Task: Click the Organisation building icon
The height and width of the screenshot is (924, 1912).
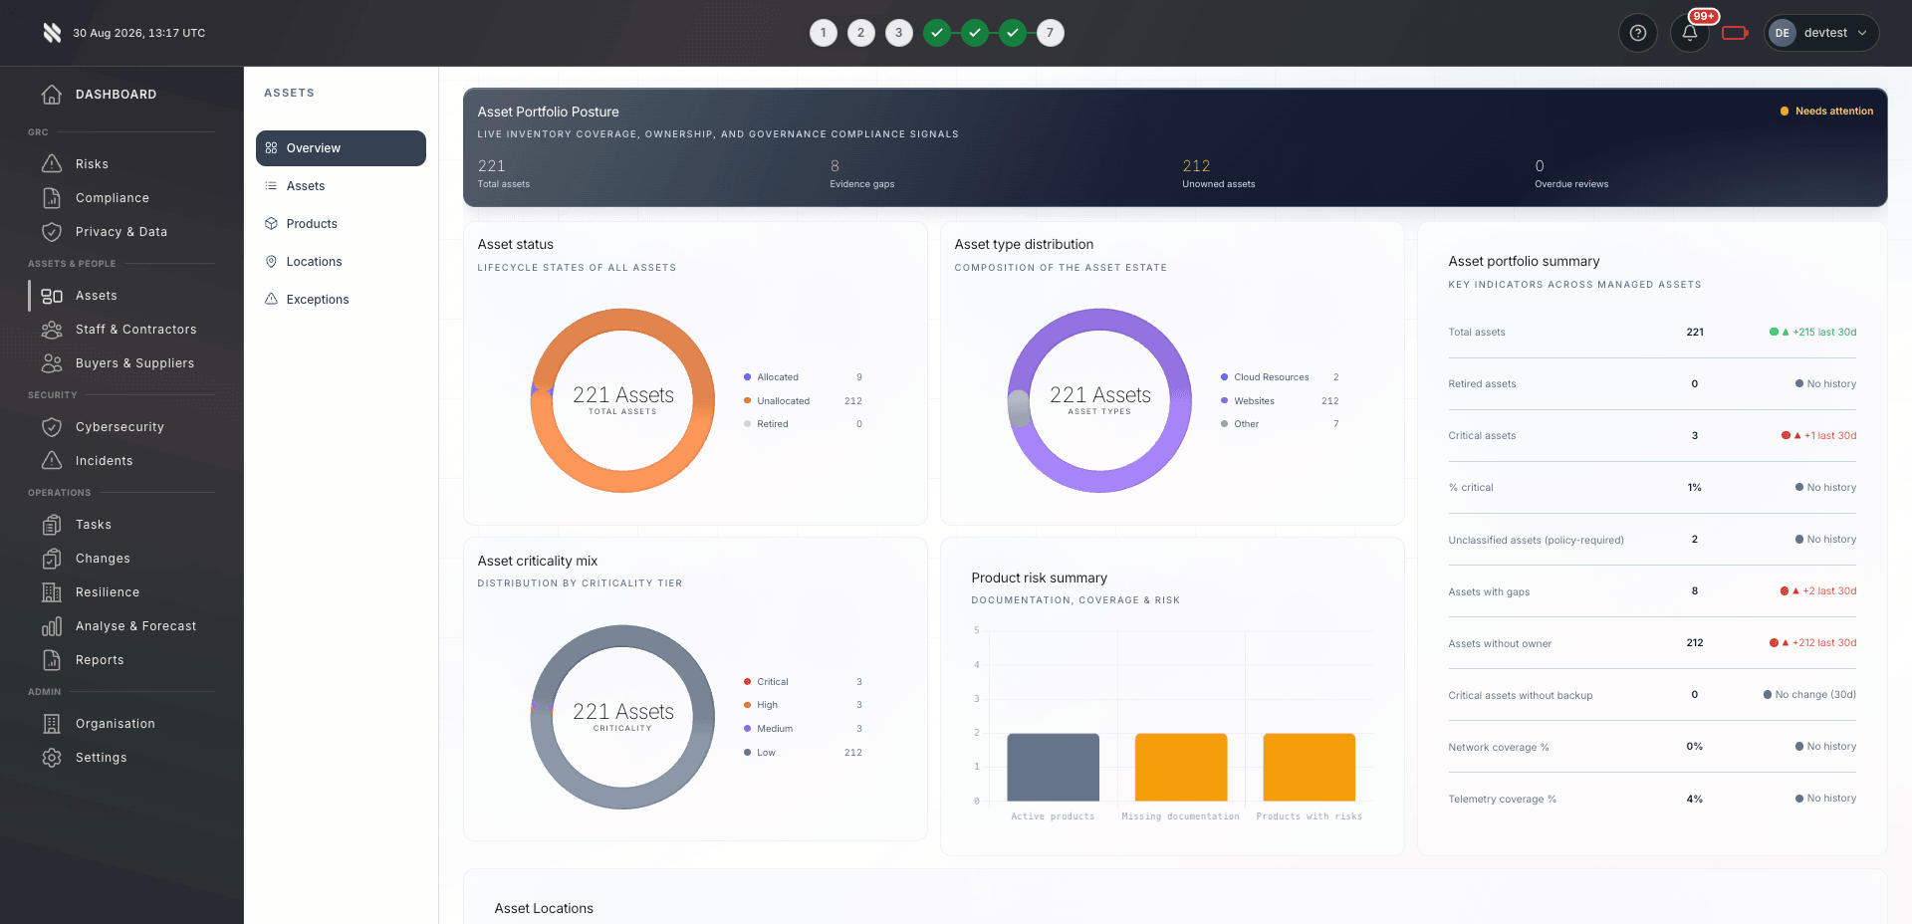Action: tap(52, 724)
